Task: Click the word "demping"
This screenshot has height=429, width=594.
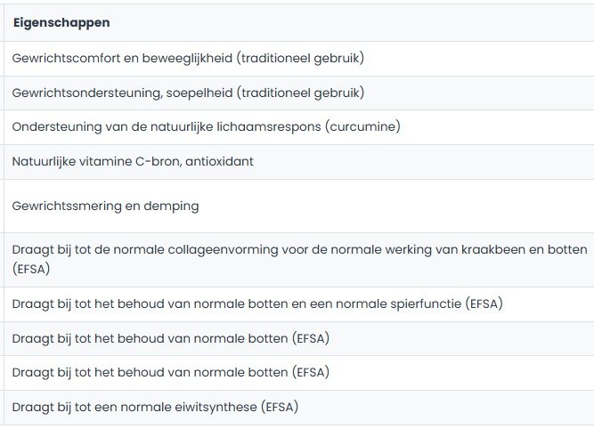Action: pos(173,206)
